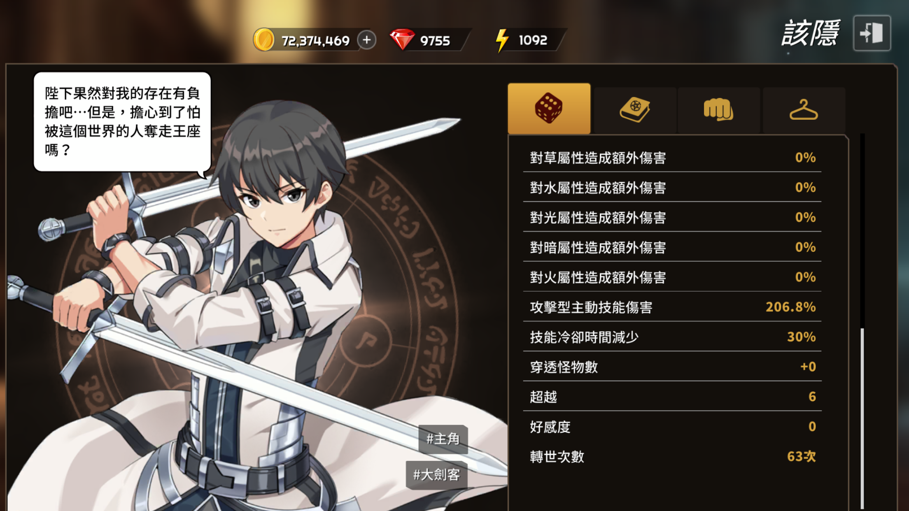The image size is (909, 511).
Task: Tap the red ruby gem icon
Action: pyautogui.click(x=402, y=39)
